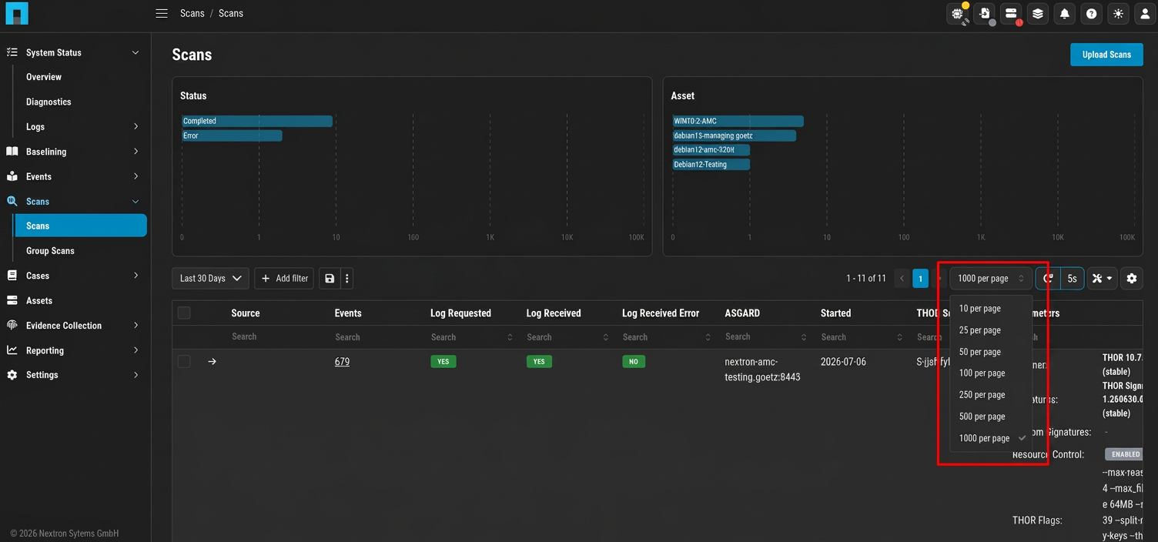Select 100 per page option
Screen dimensions: 1158x542
(991, 373)
